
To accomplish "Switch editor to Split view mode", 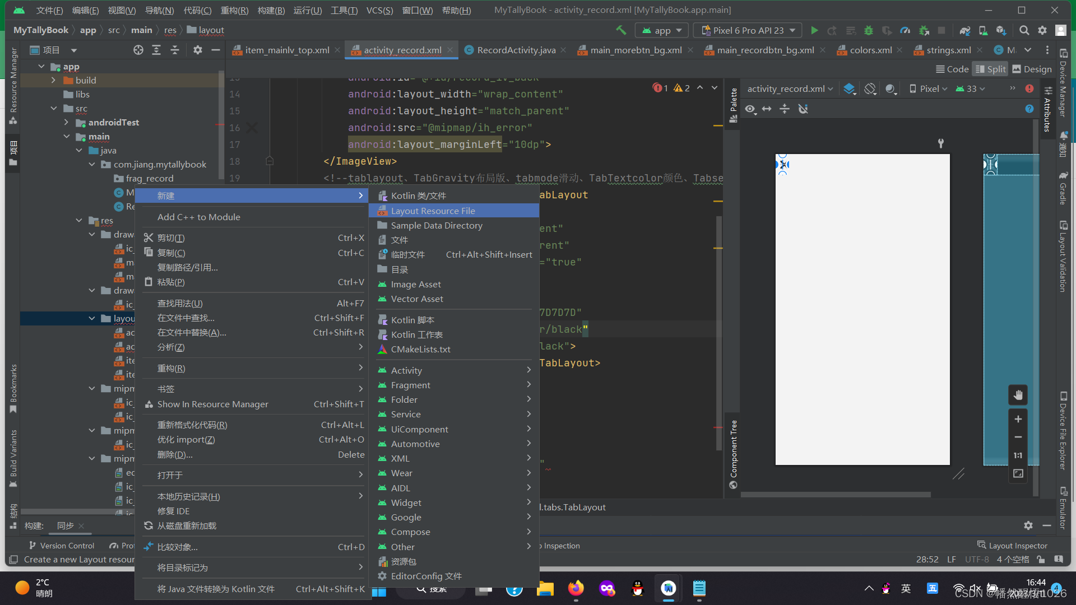I will tap(990, 69).
